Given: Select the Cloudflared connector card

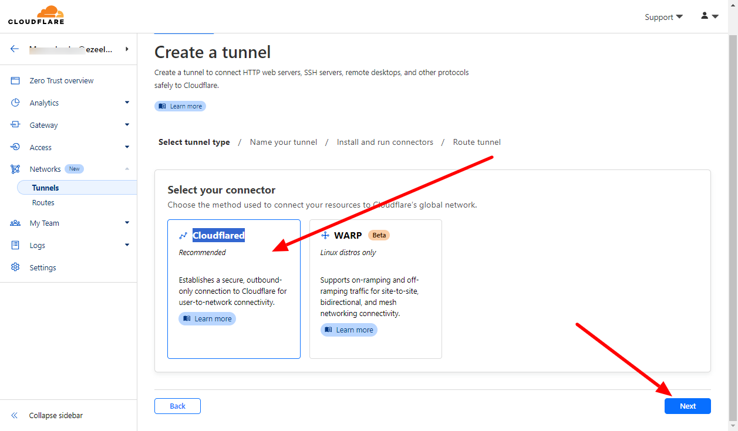Looking at the screenshot, I should pos(234,289).
